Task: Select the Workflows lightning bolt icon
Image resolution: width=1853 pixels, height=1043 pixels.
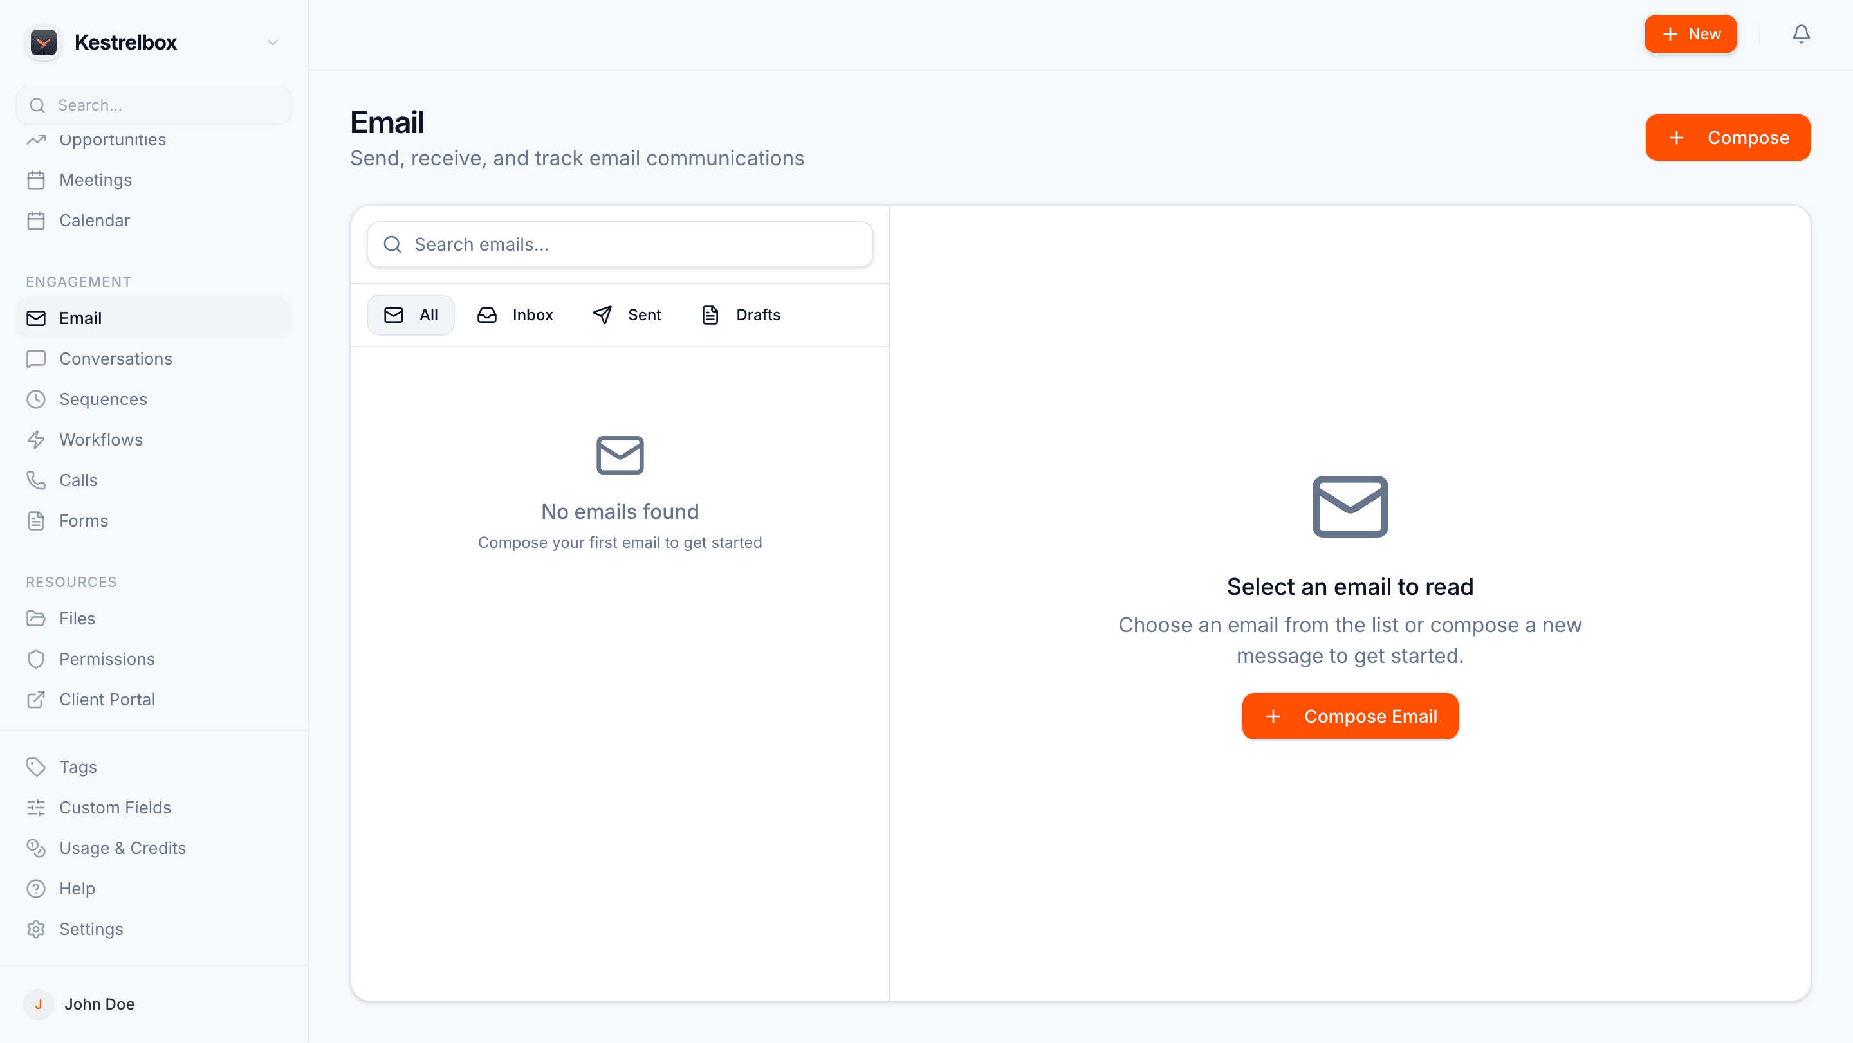Action: 37,439
